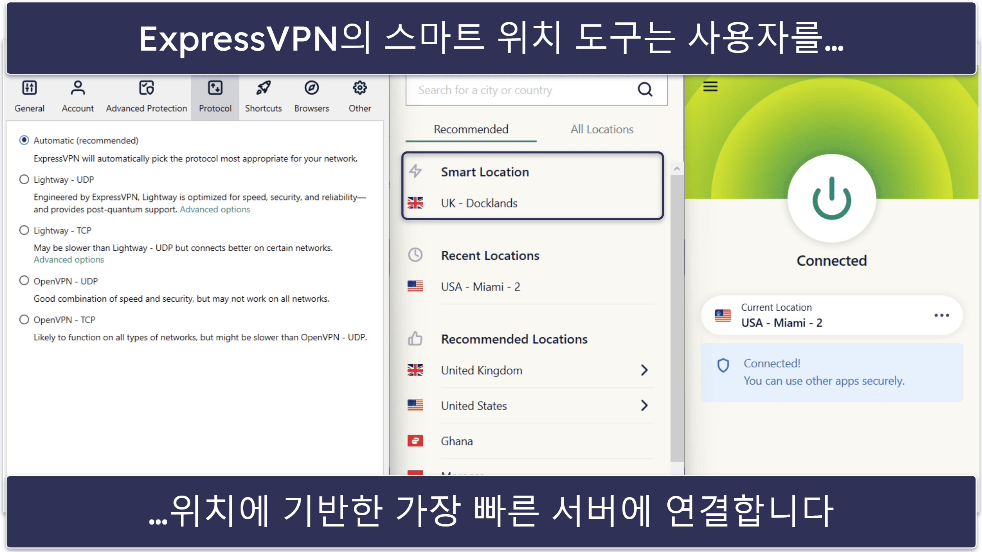Click the Recent Locations clock icon
The width and height of the screenshot is (982, 552).
(415, 255)
